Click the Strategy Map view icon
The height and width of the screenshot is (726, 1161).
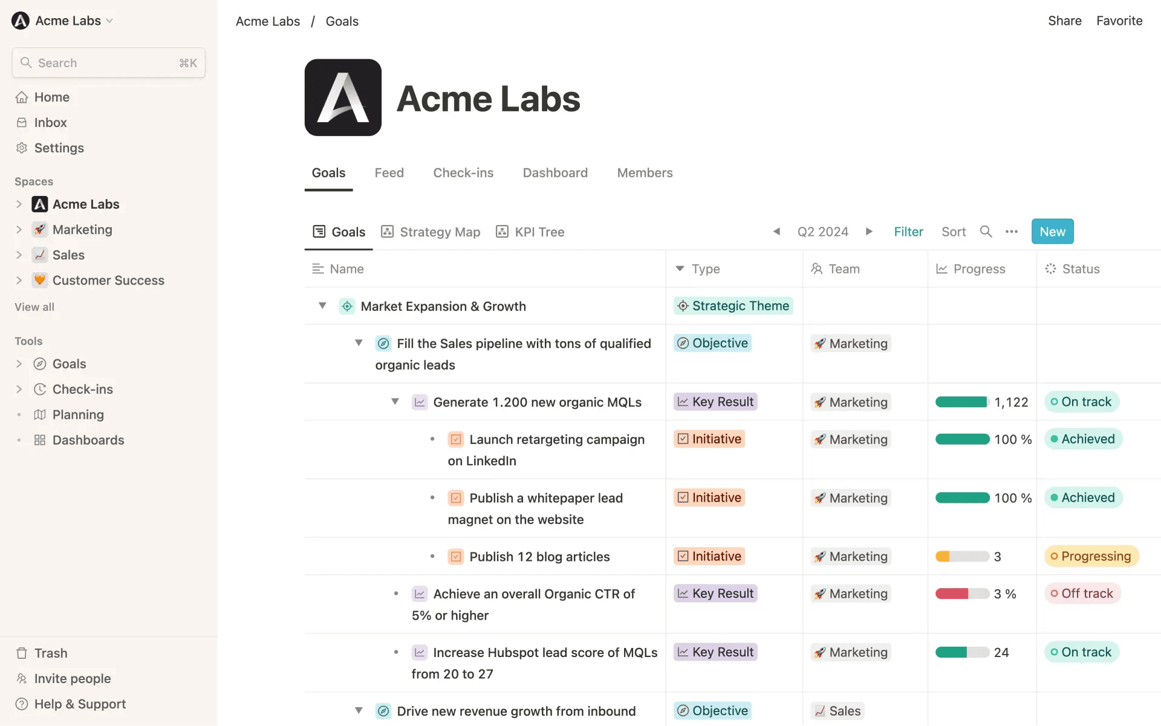coord(387,232)
